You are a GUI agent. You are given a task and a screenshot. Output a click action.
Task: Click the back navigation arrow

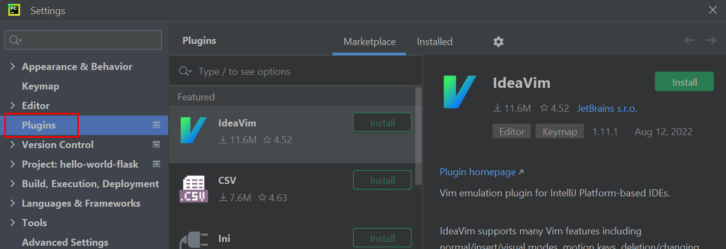689,41
